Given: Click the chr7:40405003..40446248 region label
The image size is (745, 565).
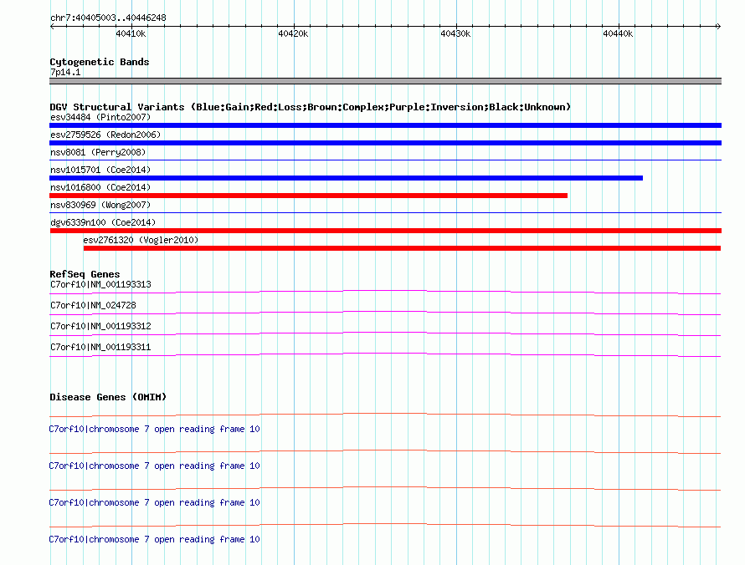Looking at the screenshot, I should (x=108, y=18).
